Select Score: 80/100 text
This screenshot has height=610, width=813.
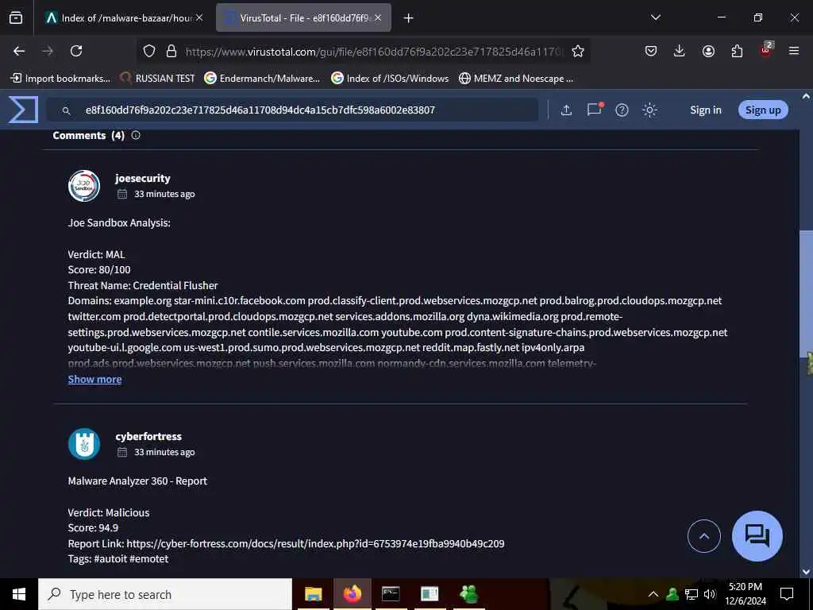click(99, 270)
